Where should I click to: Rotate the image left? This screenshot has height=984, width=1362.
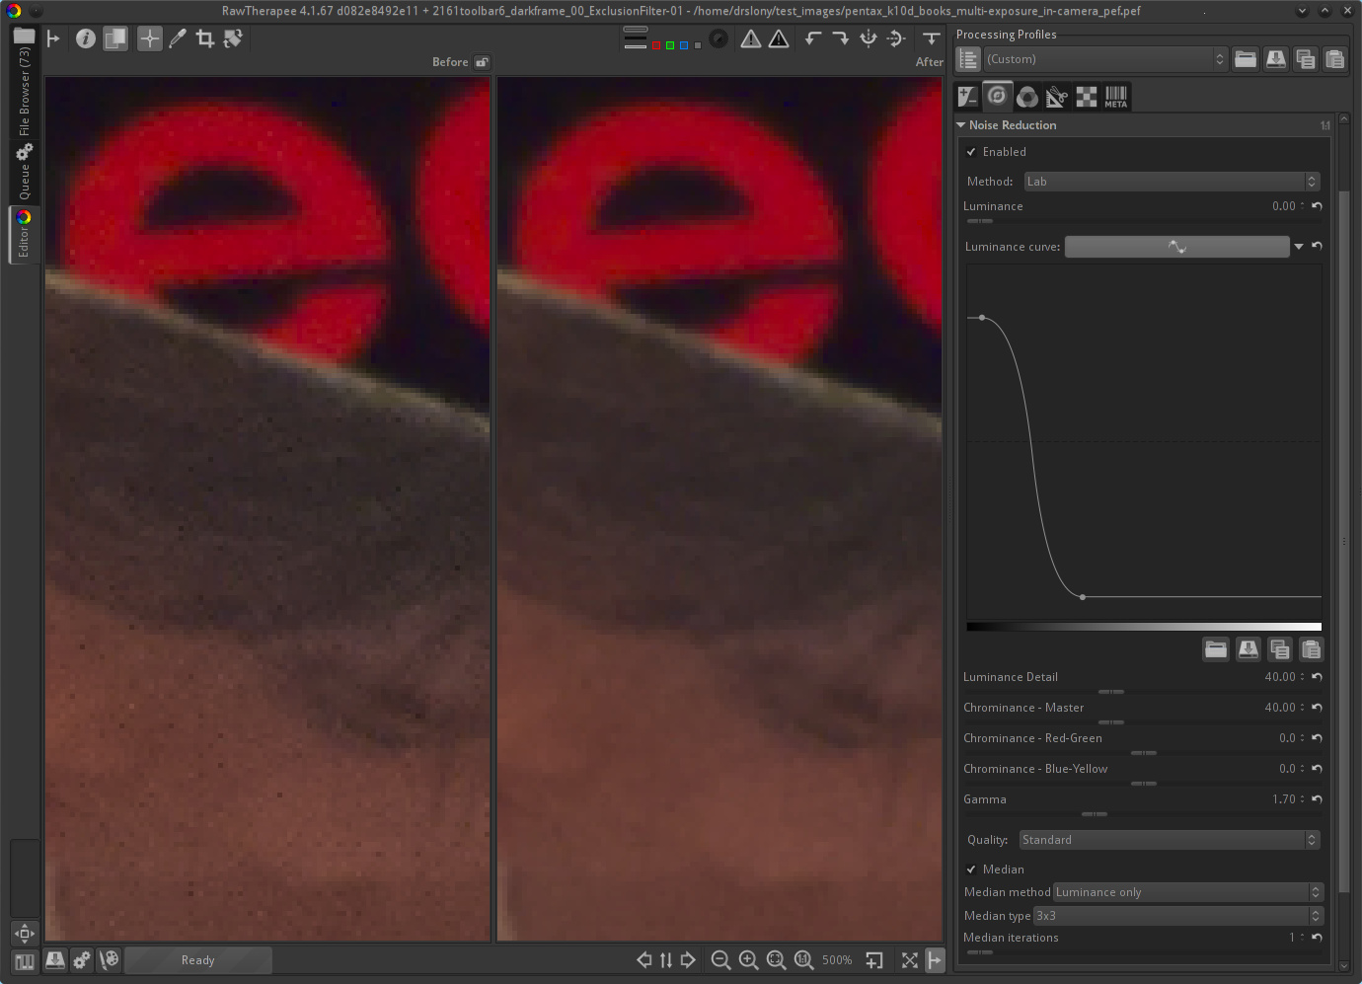[x=813, y=38]
